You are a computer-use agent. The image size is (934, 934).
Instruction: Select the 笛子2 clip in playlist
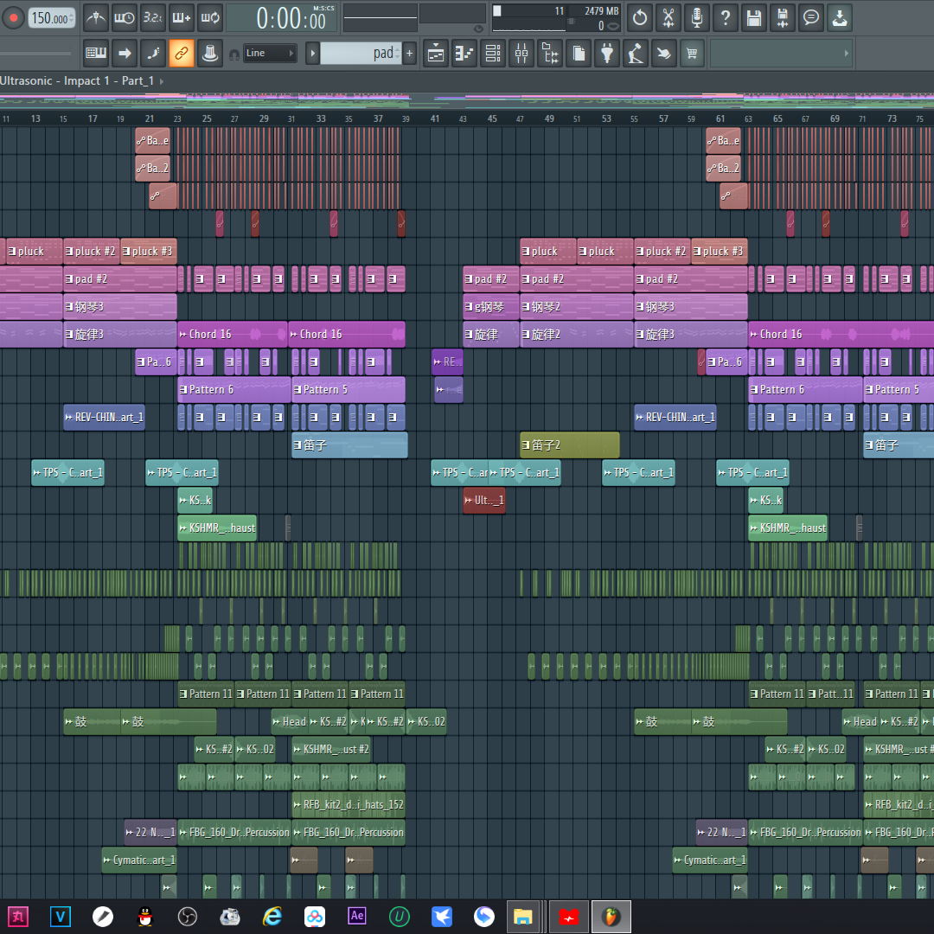point(568,445)
